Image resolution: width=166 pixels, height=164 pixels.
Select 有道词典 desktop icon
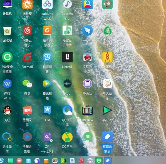tap(47, 57)
